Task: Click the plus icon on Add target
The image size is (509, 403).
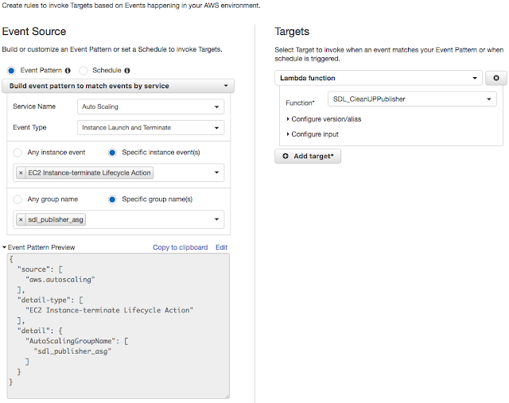Action: (x=286, y=157)
